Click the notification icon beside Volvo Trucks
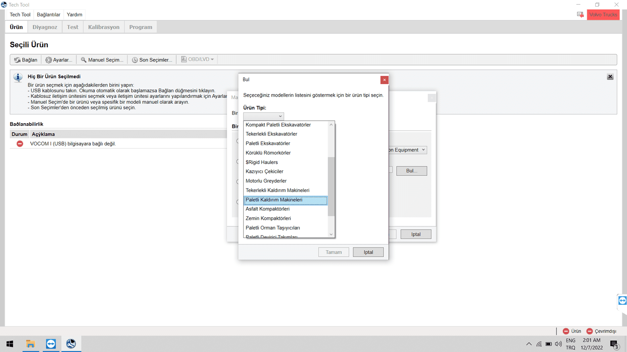 (580, 15)
